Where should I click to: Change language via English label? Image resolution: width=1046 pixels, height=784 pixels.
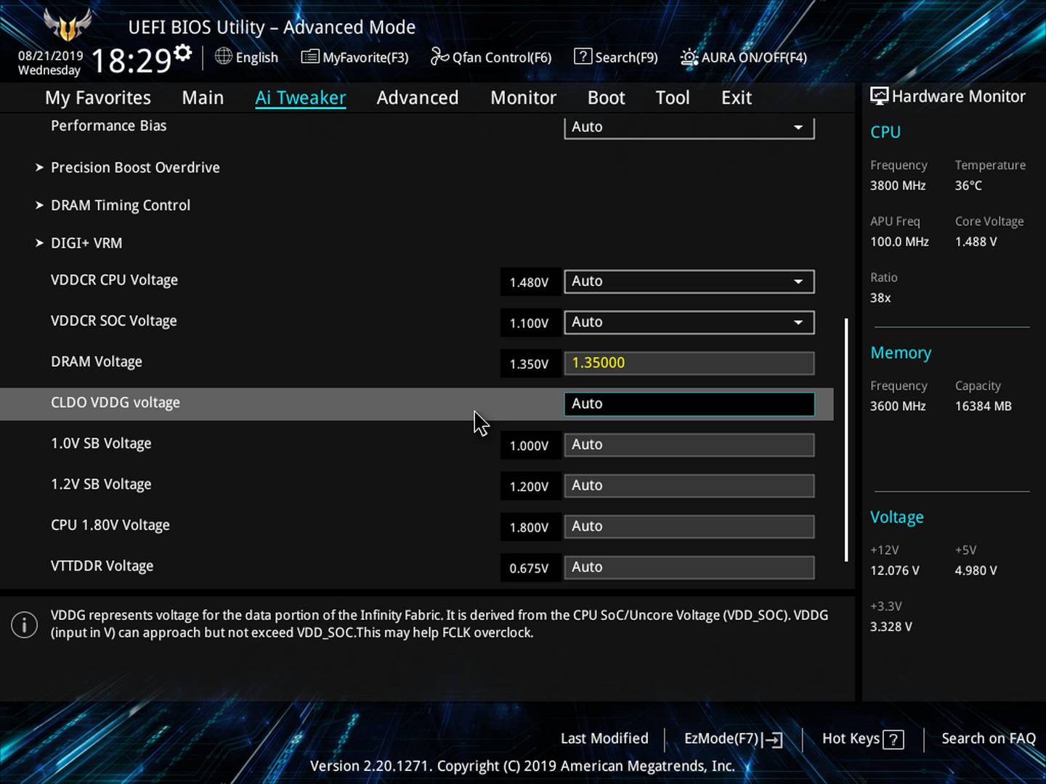click(257, 57)
